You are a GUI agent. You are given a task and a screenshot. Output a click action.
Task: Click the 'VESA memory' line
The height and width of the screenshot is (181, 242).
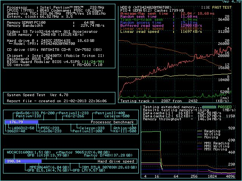point(45,35)
